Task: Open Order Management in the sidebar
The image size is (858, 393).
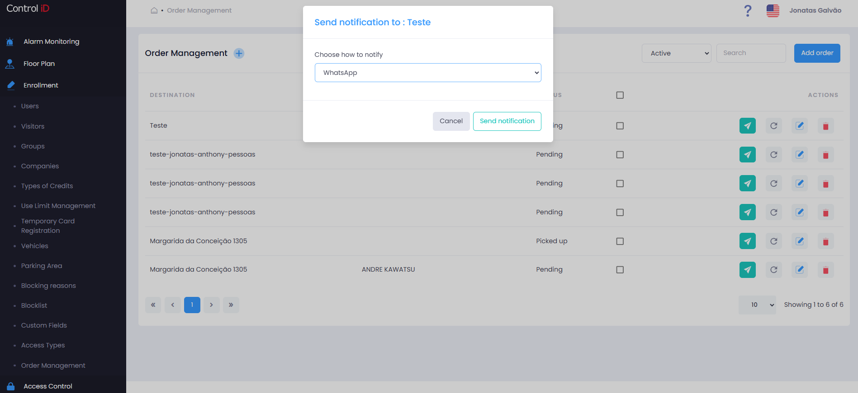Action: point(53,365)
